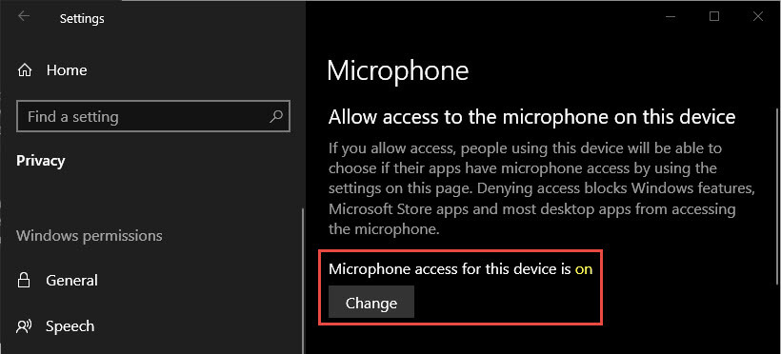Image resolution: width=781 pixels, height=354 pixels.
Task: Click the yellow on status text
Action: pyautogui.click(x=584, y=269)
